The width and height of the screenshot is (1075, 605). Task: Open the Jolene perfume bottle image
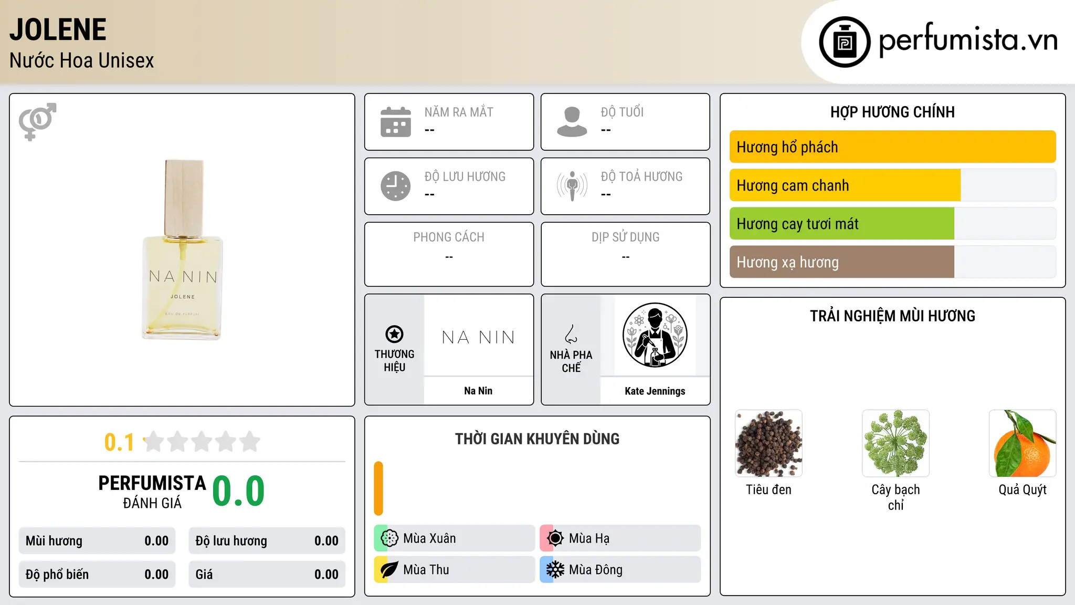(183, 249)
